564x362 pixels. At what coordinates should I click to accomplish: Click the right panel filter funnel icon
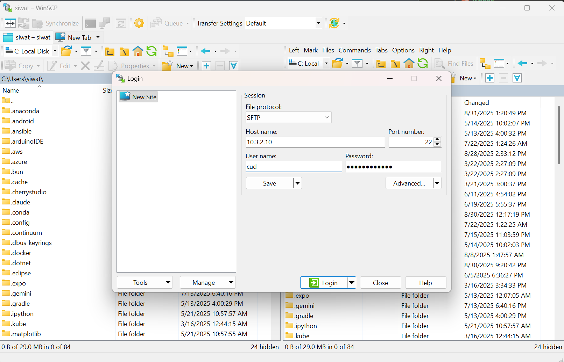(x=357, y=64)
